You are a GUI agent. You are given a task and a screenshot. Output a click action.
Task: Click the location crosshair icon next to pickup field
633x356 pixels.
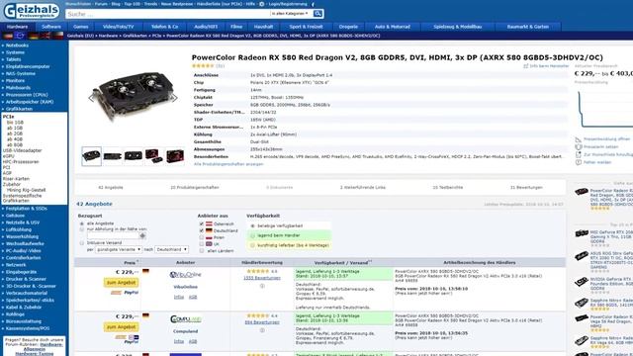(142, 235)
